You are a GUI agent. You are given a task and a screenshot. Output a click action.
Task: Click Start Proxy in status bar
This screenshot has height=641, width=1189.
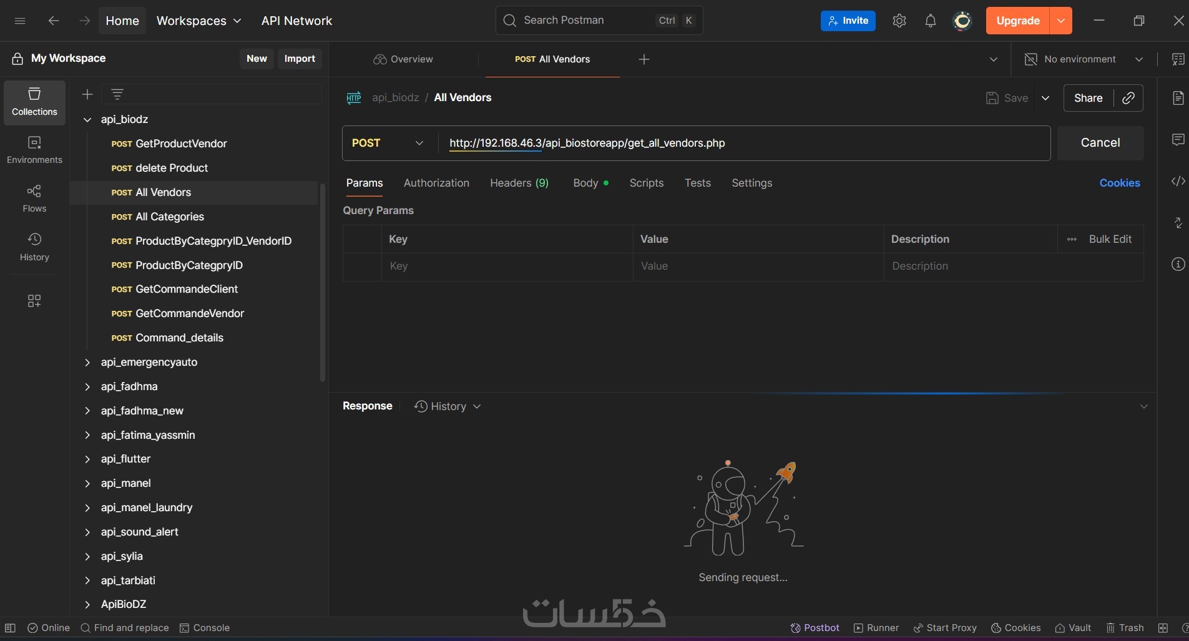945,628
